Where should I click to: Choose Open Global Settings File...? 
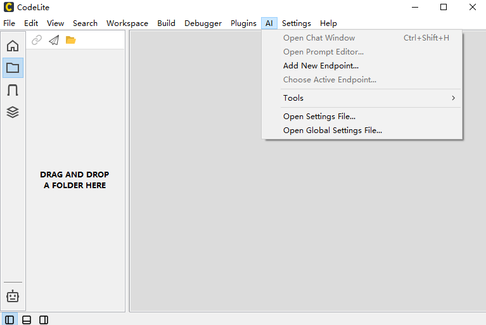click(362, 131)
